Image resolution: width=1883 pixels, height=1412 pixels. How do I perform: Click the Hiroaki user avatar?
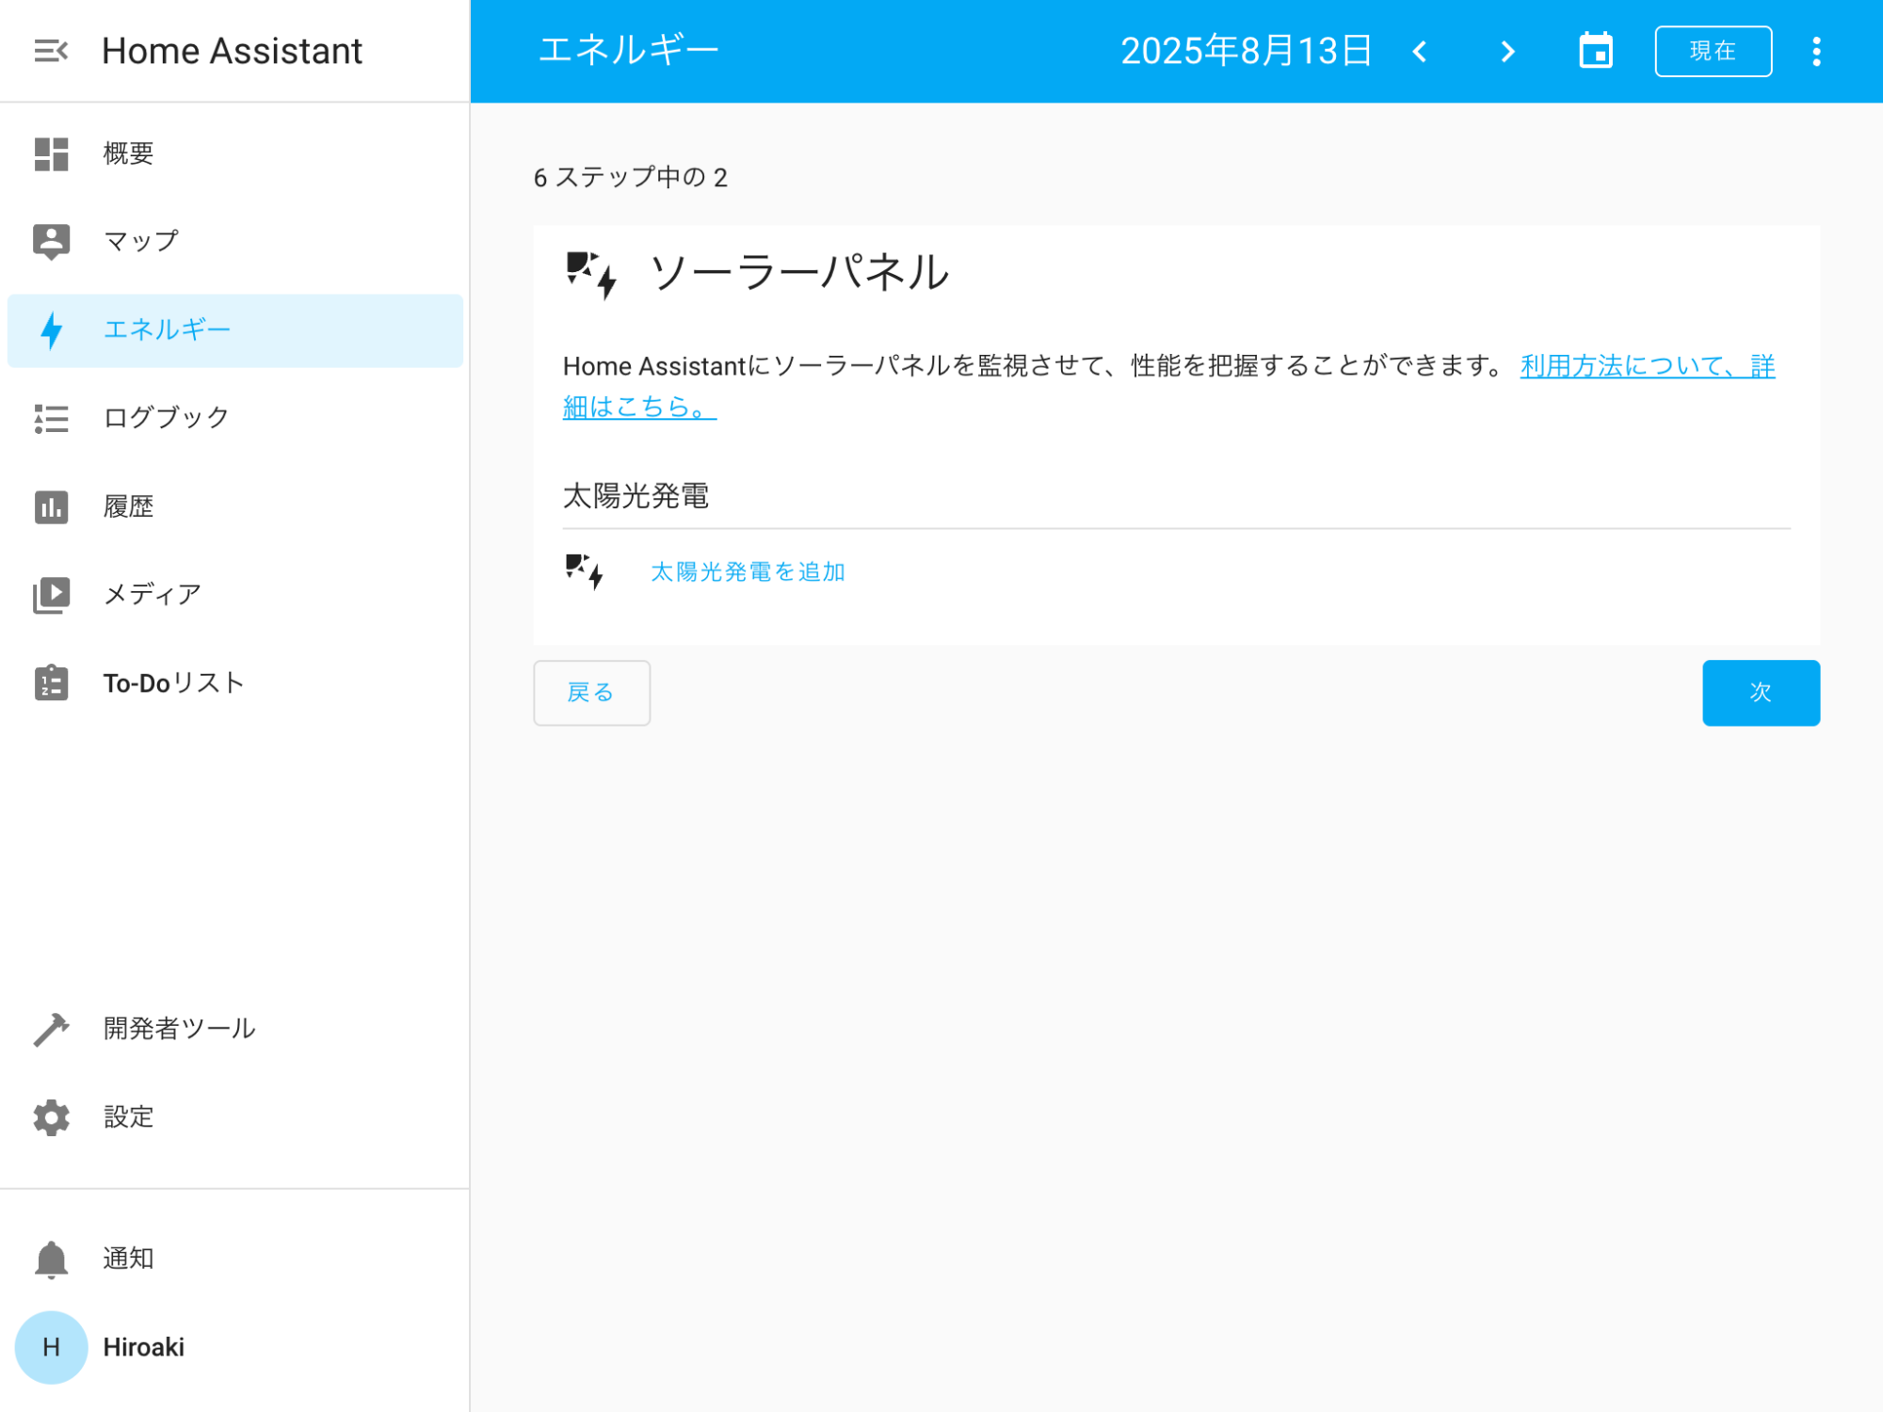click(51, 1347)
